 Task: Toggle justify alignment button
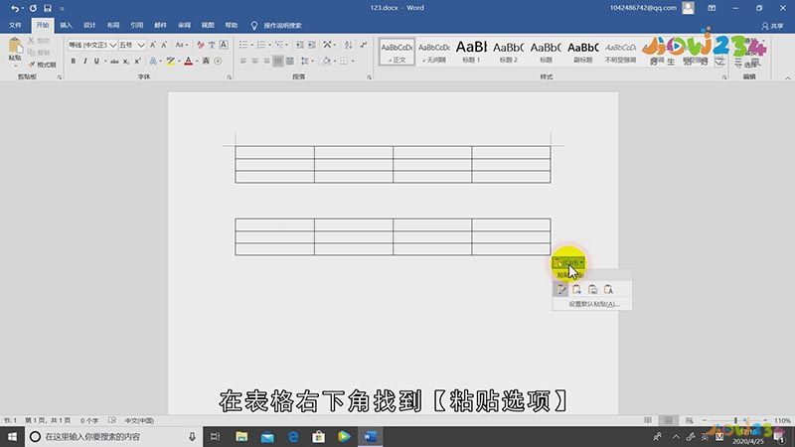[x=278, y=62]
